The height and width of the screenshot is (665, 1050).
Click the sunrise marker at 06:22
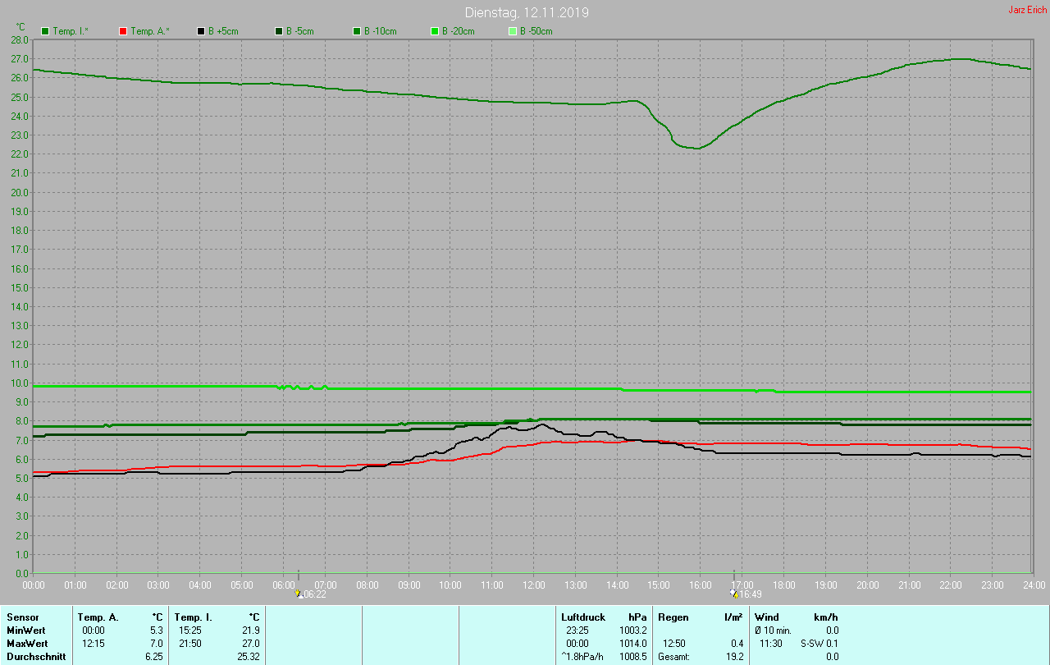(299, 592)
